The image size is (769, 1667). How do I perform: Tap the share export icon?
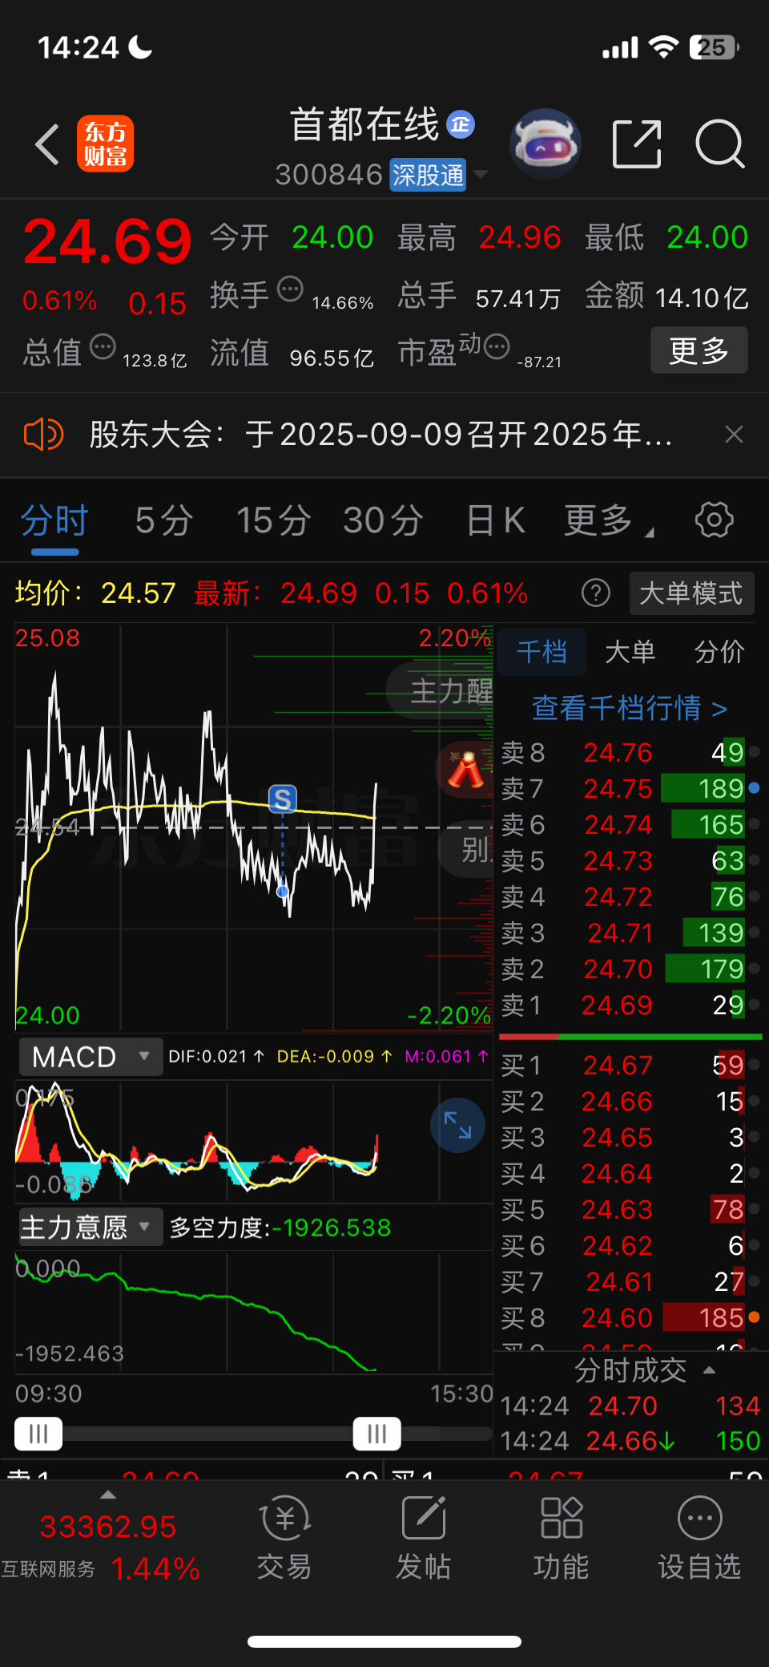coord(637,144)
